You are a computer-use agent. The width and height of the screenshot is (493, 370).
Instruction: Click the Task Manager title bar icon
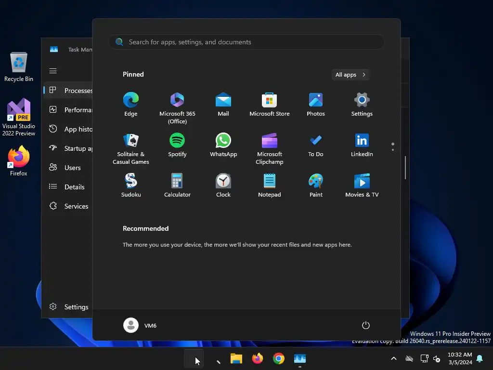pyautogui.click(x=54, y=50)
